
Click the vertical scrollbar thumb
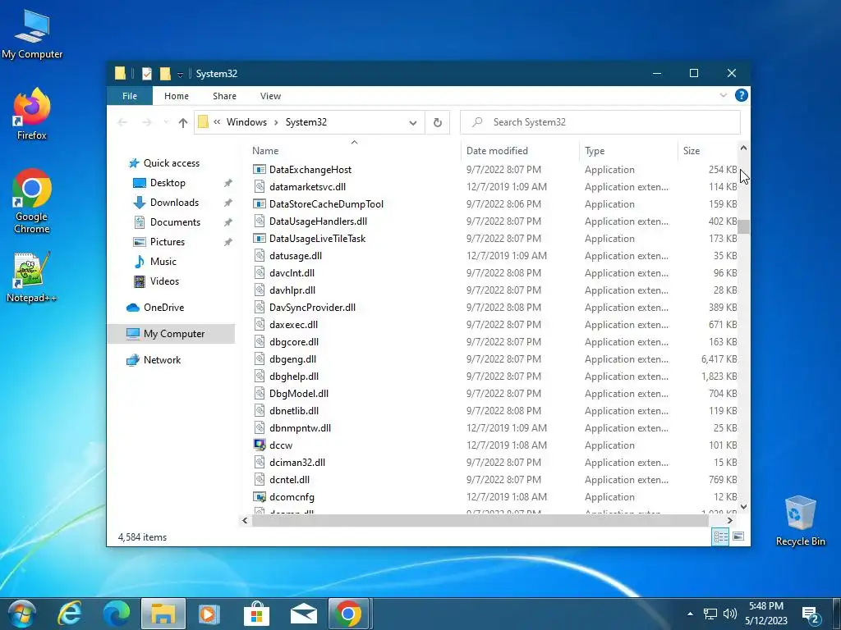point(743,226)
